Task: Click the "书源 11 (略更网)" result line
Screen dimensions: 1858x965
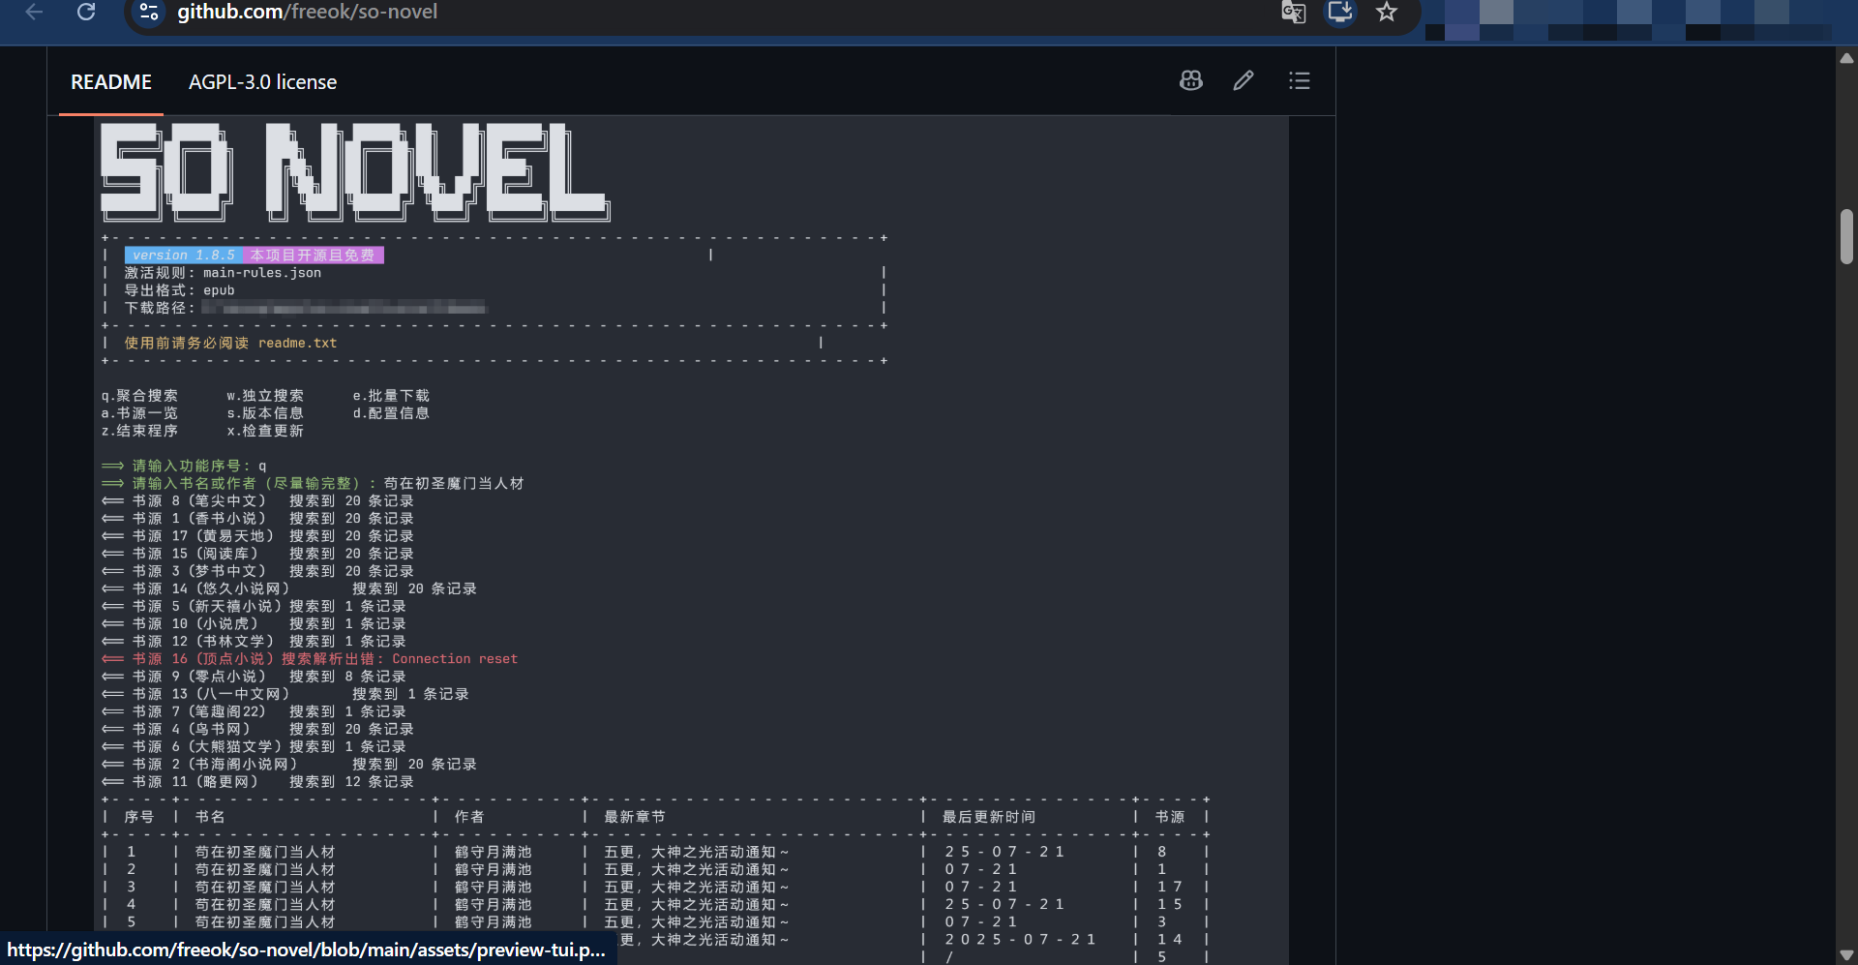Action: [257, 782]
